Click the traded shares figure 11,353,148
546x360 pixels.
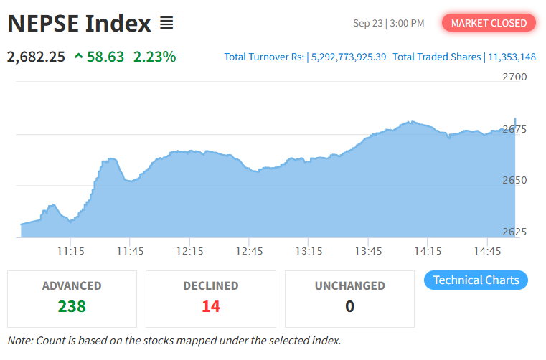point(512,57)
